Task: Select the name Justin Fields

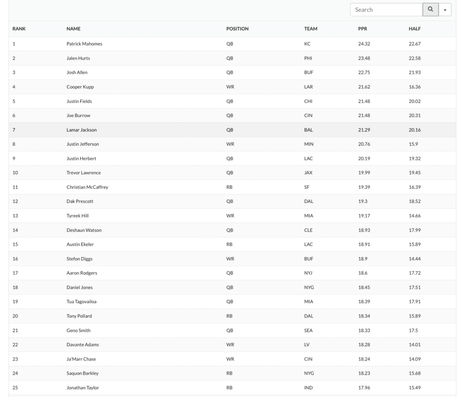Action: click(79, 101)
